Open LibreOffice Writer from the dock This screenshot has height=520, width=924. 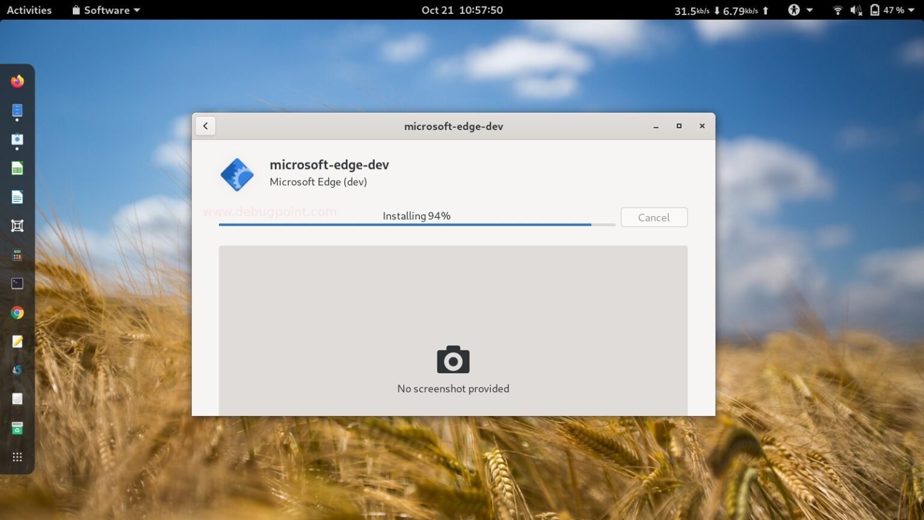17,197
